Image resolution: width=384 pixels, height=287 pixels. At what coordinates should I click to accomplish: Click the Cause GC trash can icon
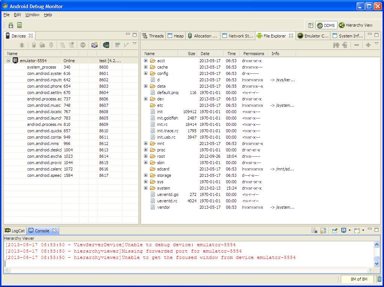[x=51, y=45]
